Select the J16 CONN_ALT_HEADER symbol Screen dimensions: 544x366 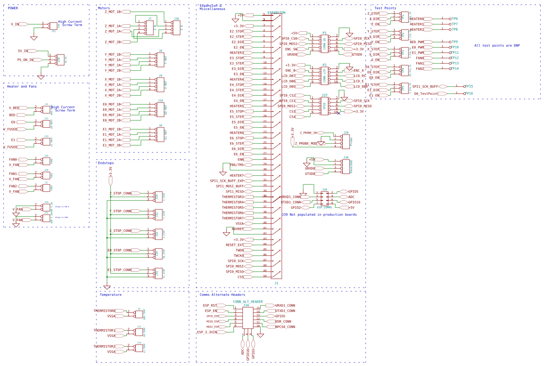(x=248, y=318)
